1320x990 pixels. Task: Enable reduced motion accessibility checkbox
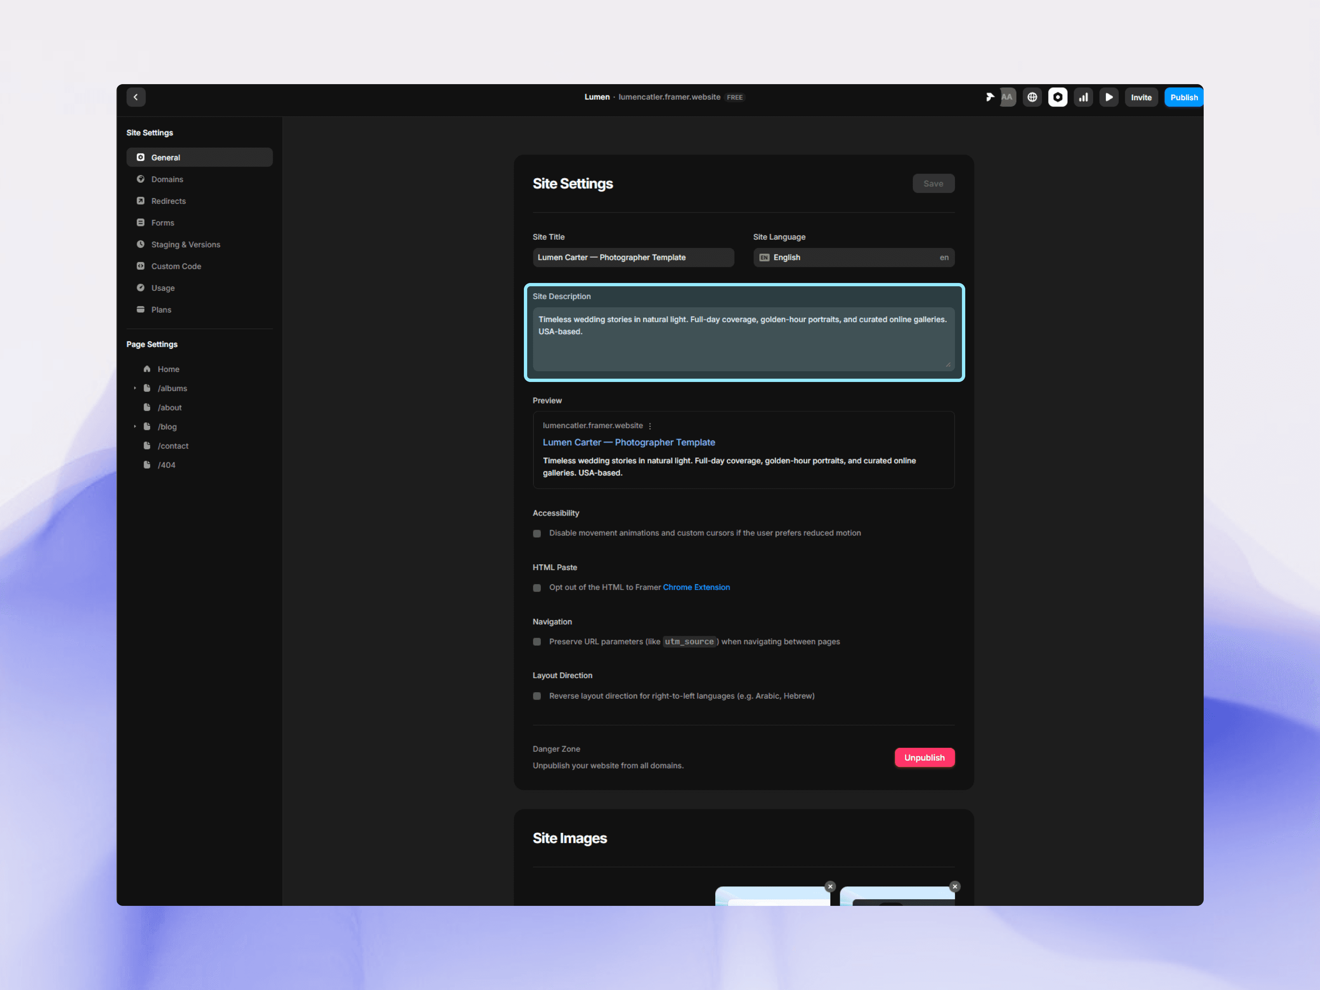(537, 533)
